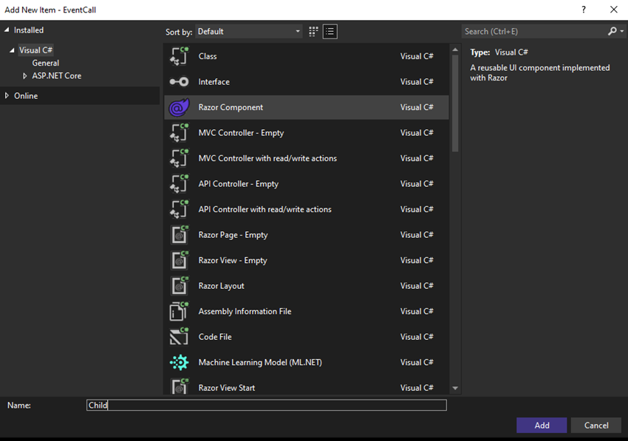
Task: Click the Add button
Action: pos(542,425)
